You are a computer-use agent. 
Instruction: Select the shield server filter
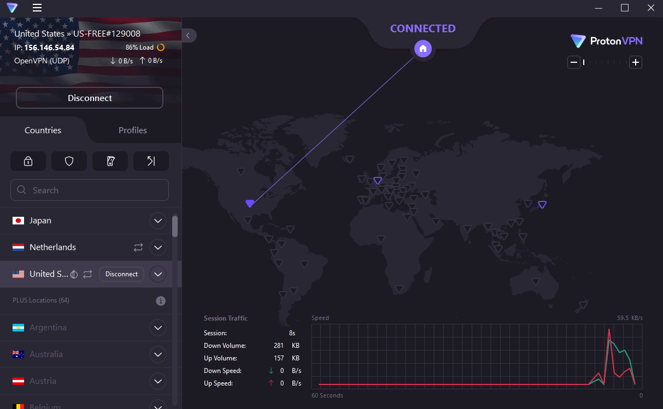click(x=69, y=161)
